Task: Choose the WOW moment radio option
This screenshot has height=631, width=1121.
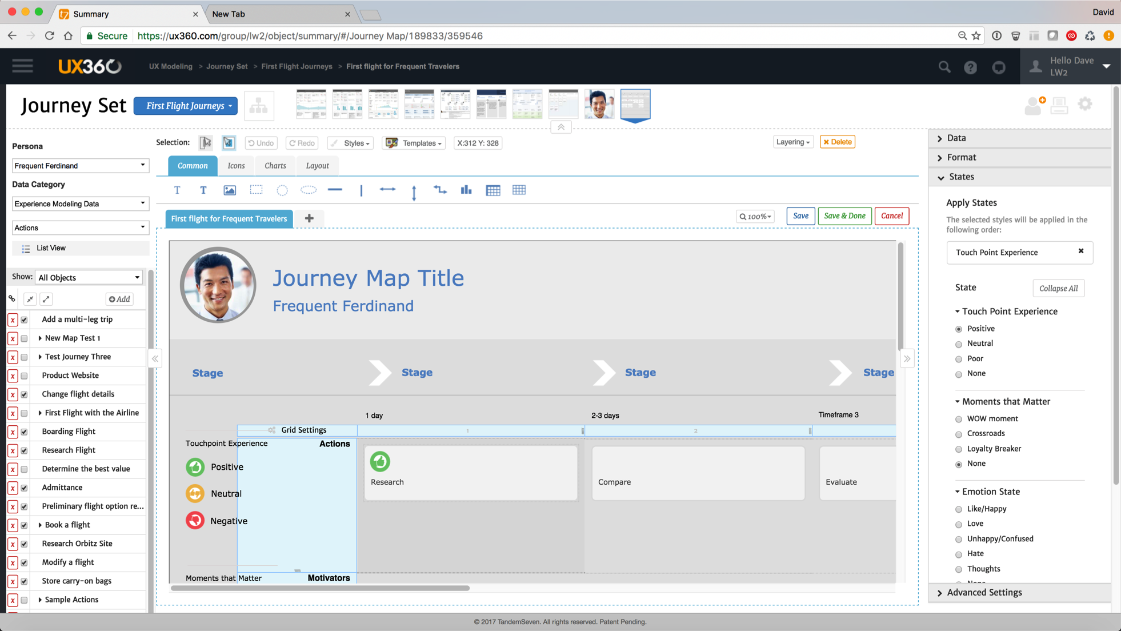Action: point(959,419)
